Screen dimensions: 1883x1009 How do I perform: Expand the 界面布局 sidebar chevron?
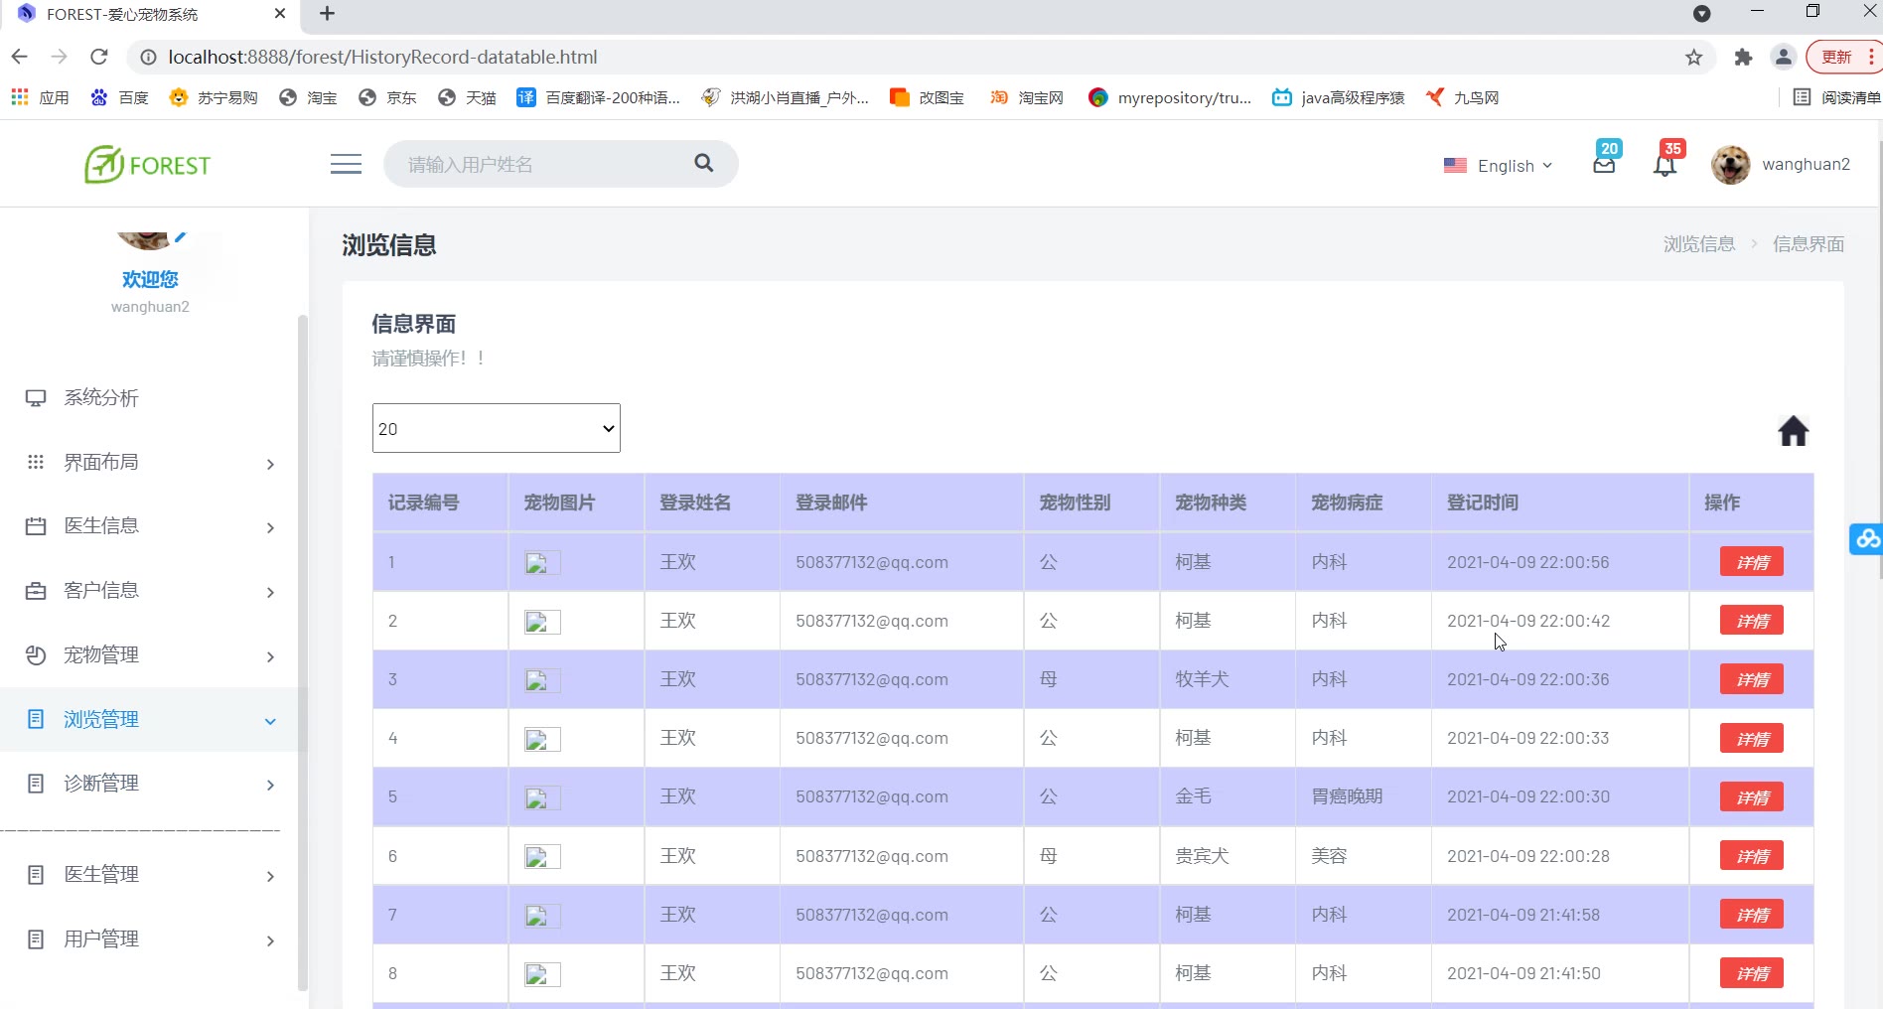270,464
